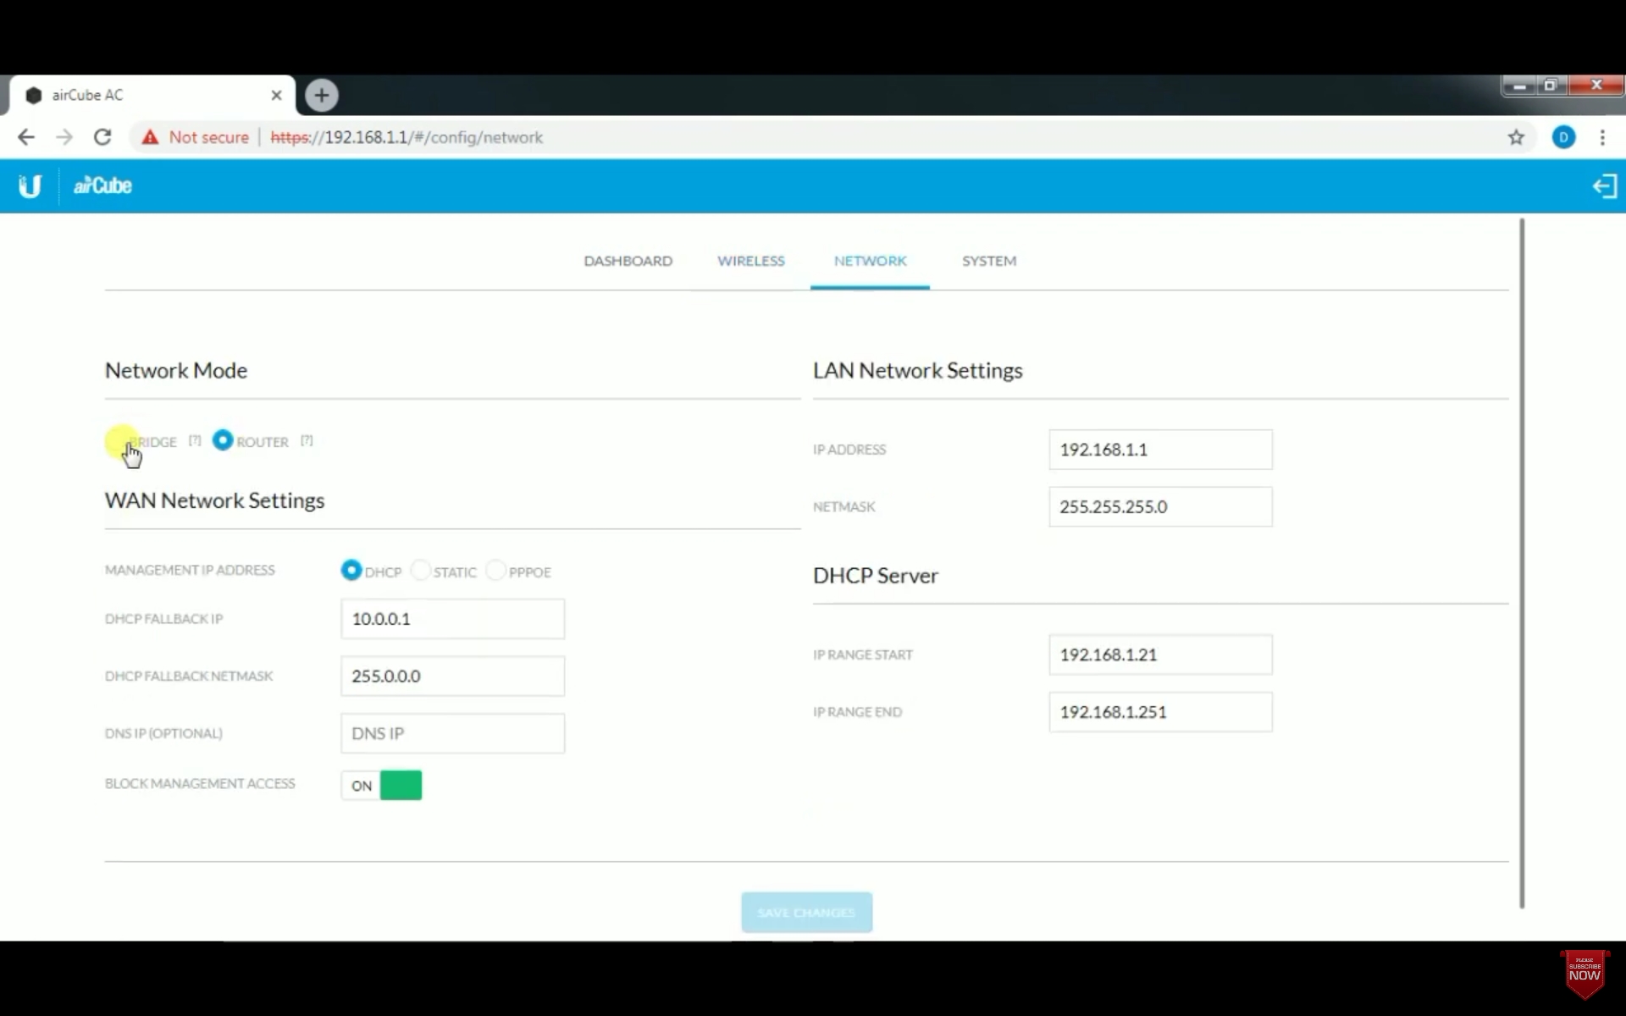The height and width of the screenshot is (1016, 1626).
Task: Click the Save Changes button
Action: click(x=805, y=912)
